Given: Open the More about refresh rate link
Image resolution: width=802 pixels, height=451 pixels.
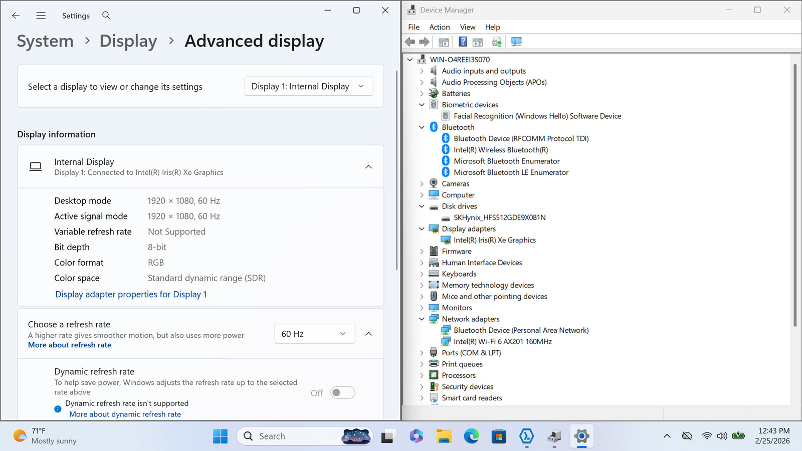Looking at the screenshot, I should [70, 345].
